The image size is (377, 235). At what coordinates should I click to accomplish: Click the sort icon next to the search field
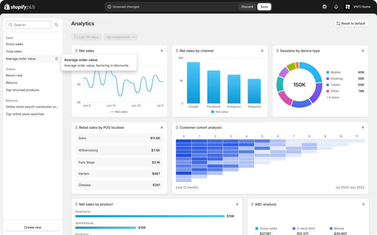(x=56, y=25)
